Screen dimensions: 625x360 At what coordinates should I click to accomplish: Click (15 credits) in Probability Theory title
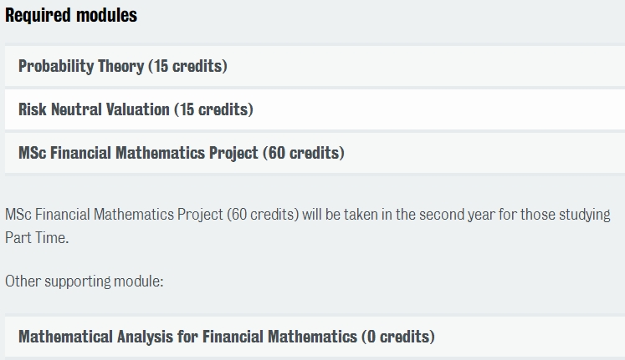pyautogui.click(x=187, y=66)
